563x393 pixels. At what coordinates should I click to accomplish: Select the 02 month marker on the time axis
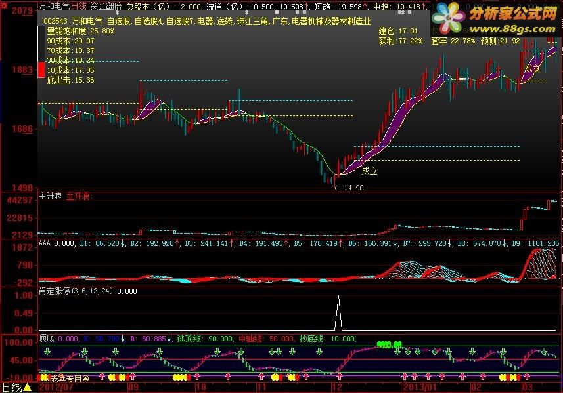[x=476, y=387]
